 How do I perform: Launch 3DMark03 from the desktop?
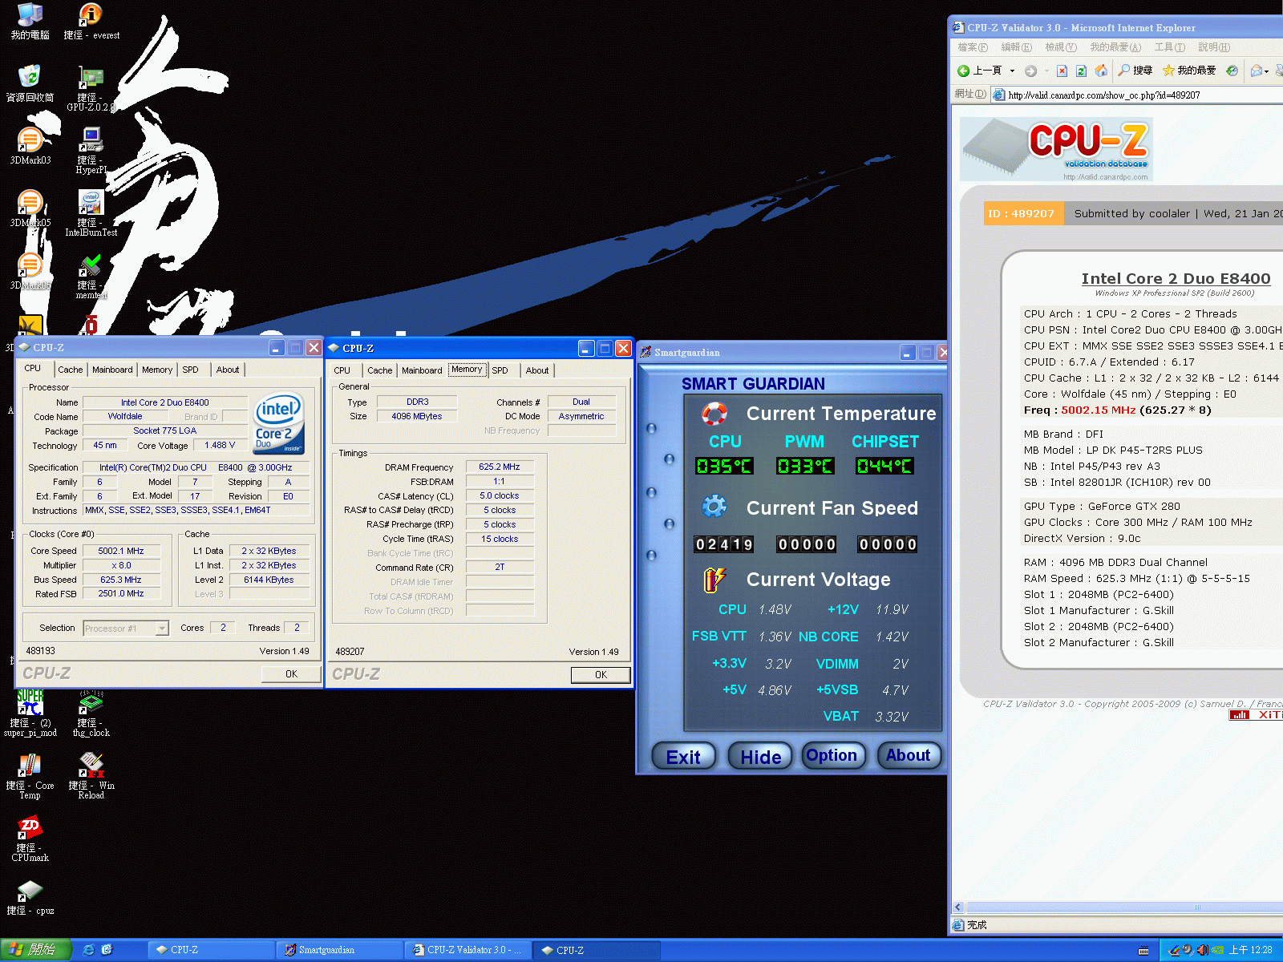click(30, 146)
